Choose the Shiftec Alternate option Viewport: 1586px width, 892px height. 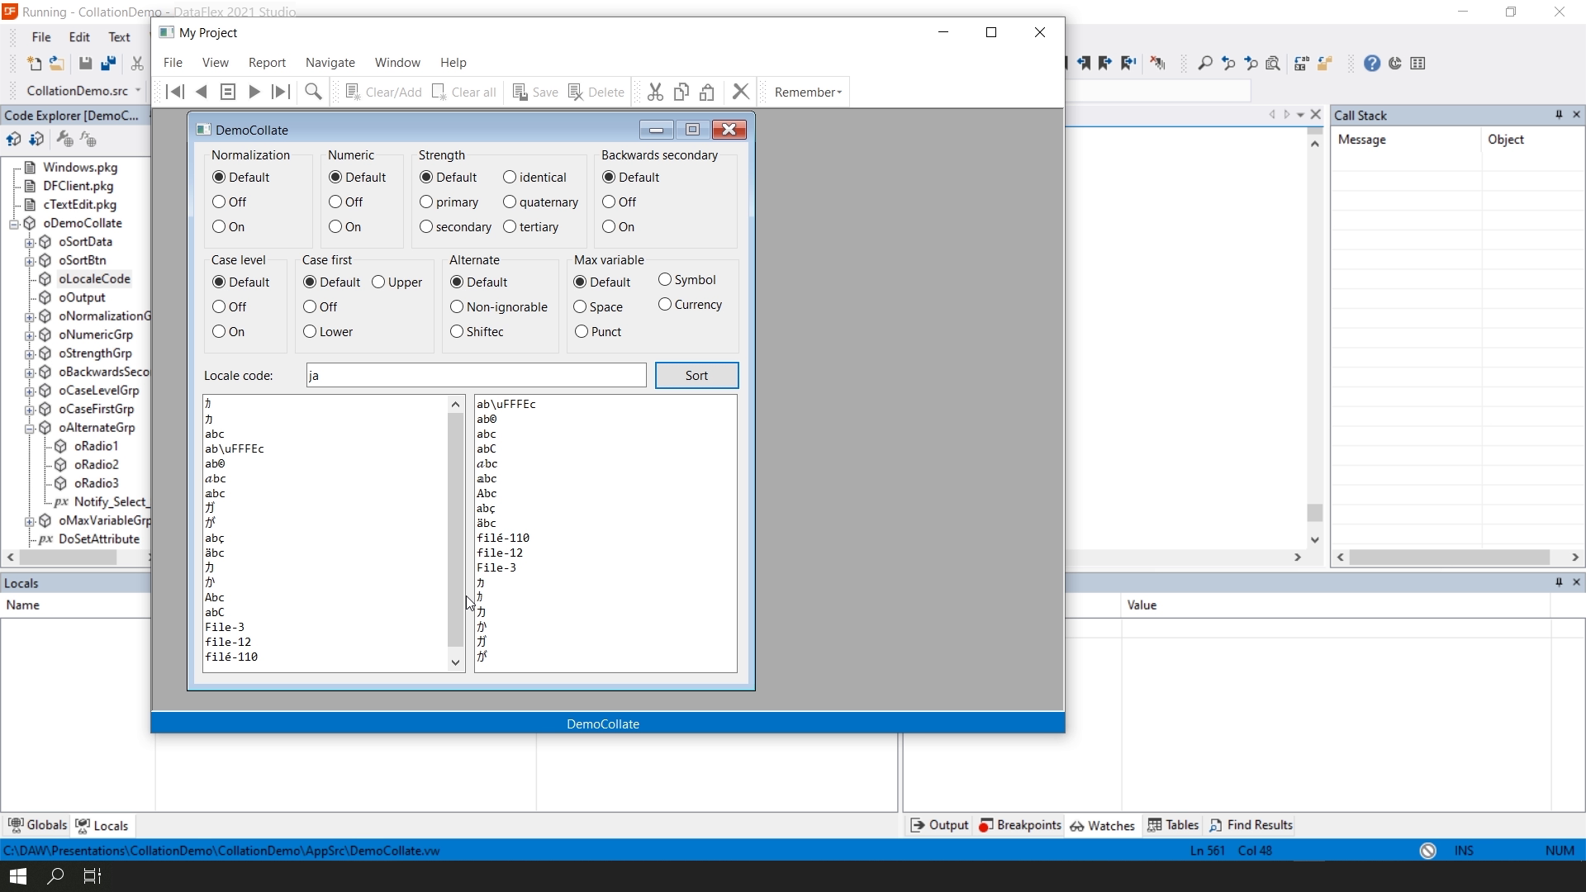click(457, 331)
